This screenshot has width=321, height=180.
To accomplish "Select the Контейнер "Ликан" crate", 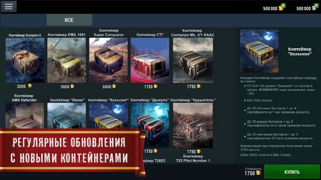I will [67, 116].
